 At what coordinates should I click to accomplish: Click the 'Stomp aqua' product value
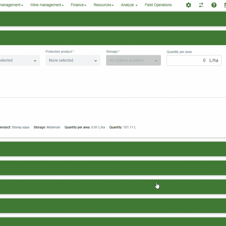(x=21, y=127)
